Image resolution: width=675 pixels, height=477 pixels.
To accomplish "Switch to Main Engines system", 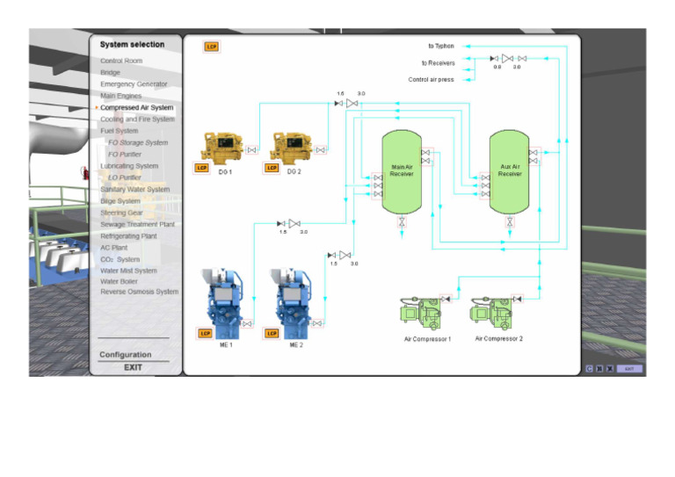I will (121, 96).
